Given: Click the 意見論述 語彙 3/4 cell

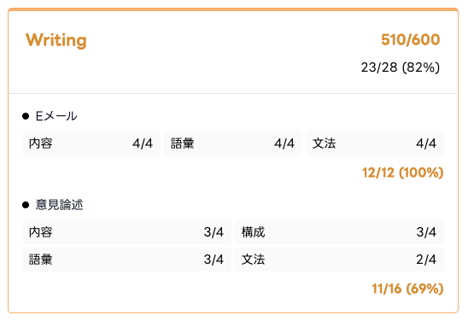Looking at the screenshot, I should point(126,260).
